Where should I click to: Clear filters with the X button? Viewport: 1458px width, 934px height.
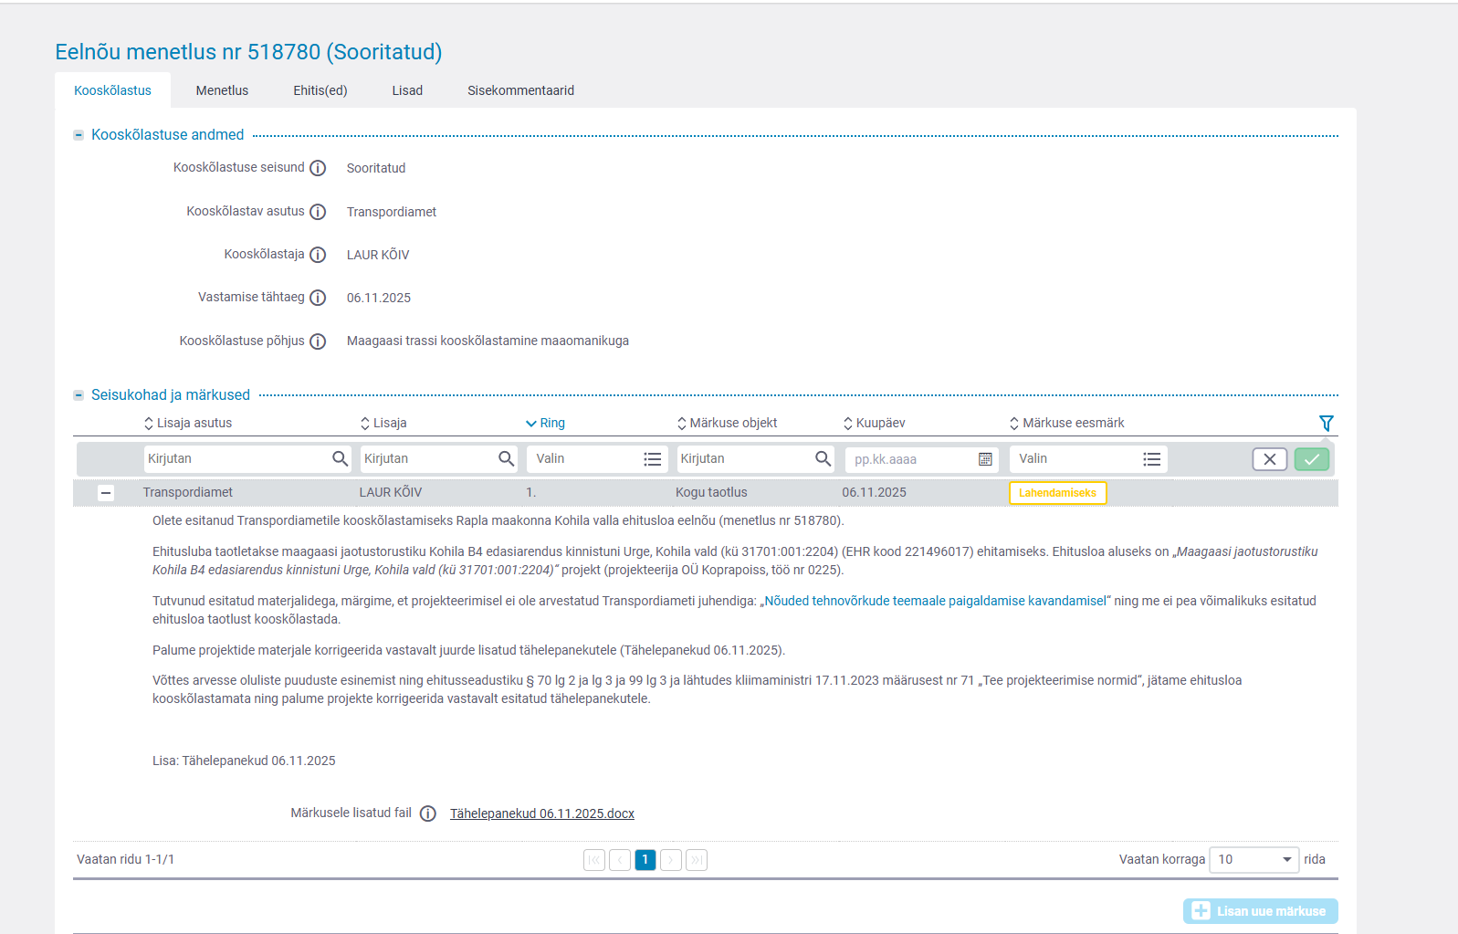pyautogui.click(x=1269, y=459)
